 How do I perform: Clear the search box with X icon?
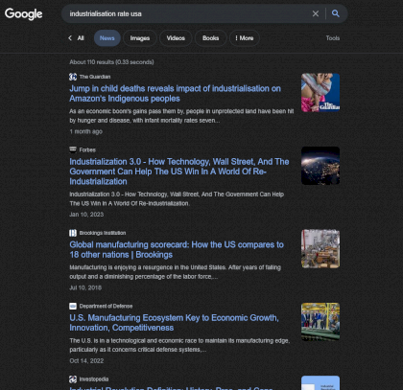[x=316, y=13]
